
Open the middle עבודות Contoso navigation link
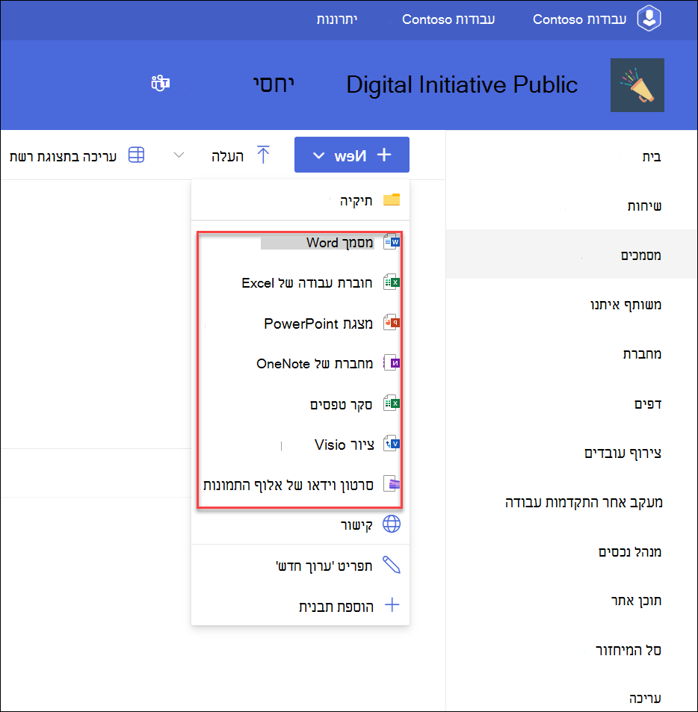point(448,19)
